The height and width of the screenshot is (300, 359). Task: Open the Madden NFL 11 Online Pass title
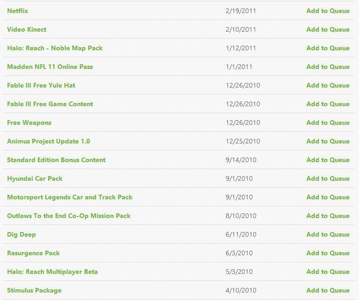click(x=50, y=67)
